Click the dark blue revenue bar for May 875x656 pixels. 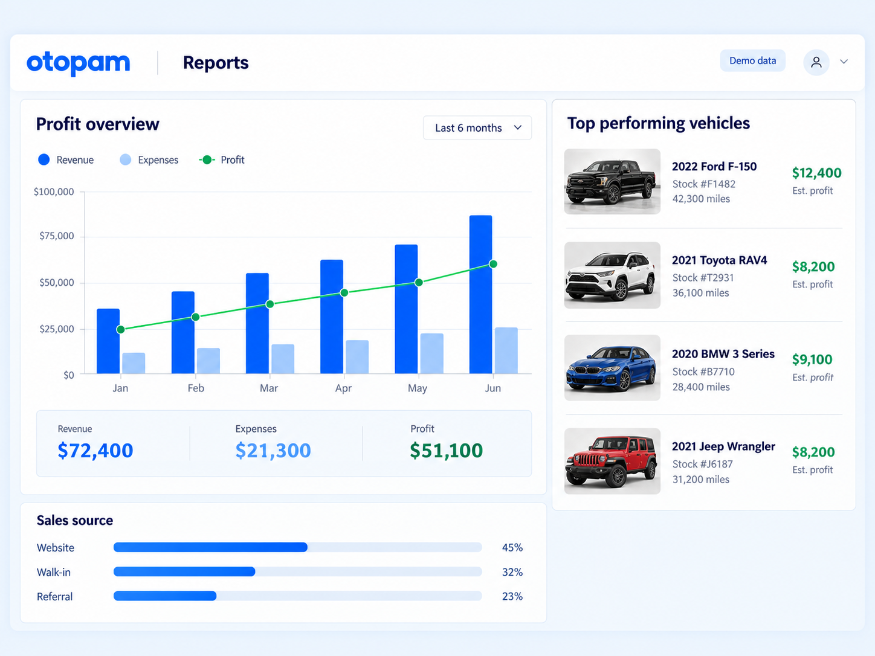(x=406, y=309)
